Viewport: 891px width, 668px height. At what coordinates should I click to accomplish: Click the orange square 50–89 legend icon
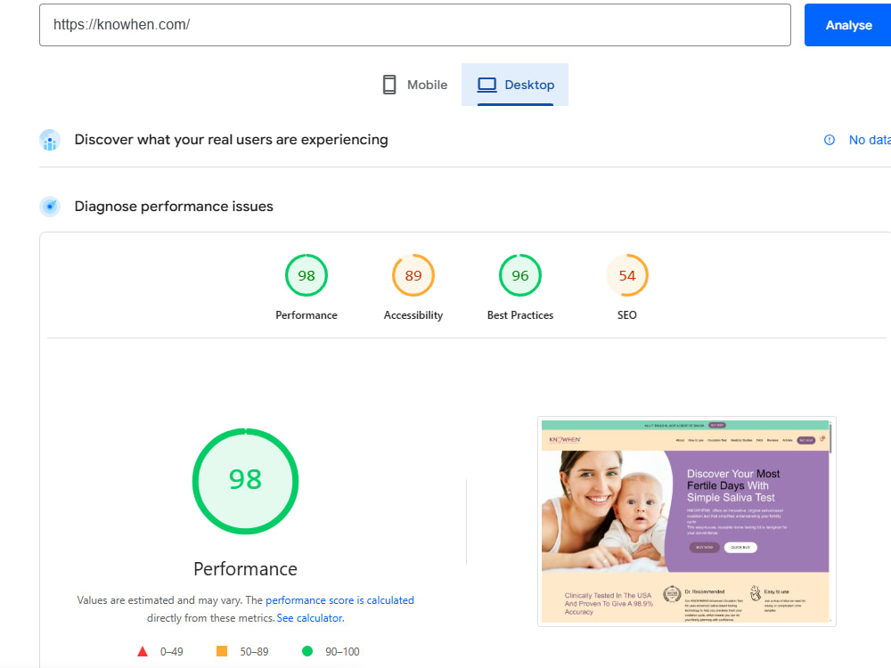coord(222,651)
